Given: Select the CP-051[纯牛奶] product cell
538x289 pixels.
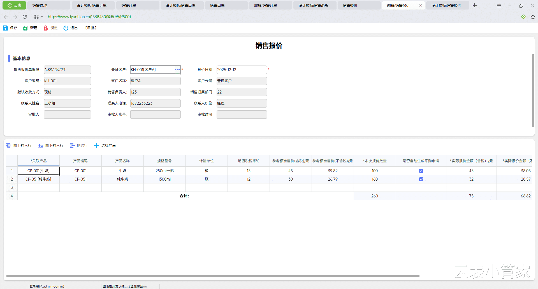Looking at the screenshot, I should (38, 179).
